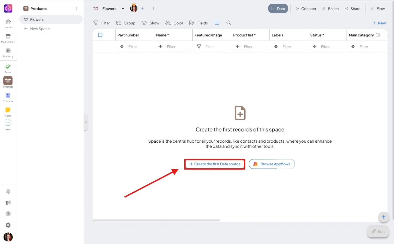Open Products panel three-dot menu

point(76,9)
